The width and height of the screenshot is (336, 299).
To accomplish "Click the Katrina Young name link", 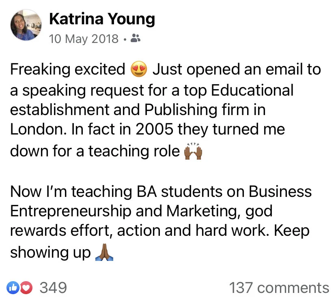I will point(102,19).
